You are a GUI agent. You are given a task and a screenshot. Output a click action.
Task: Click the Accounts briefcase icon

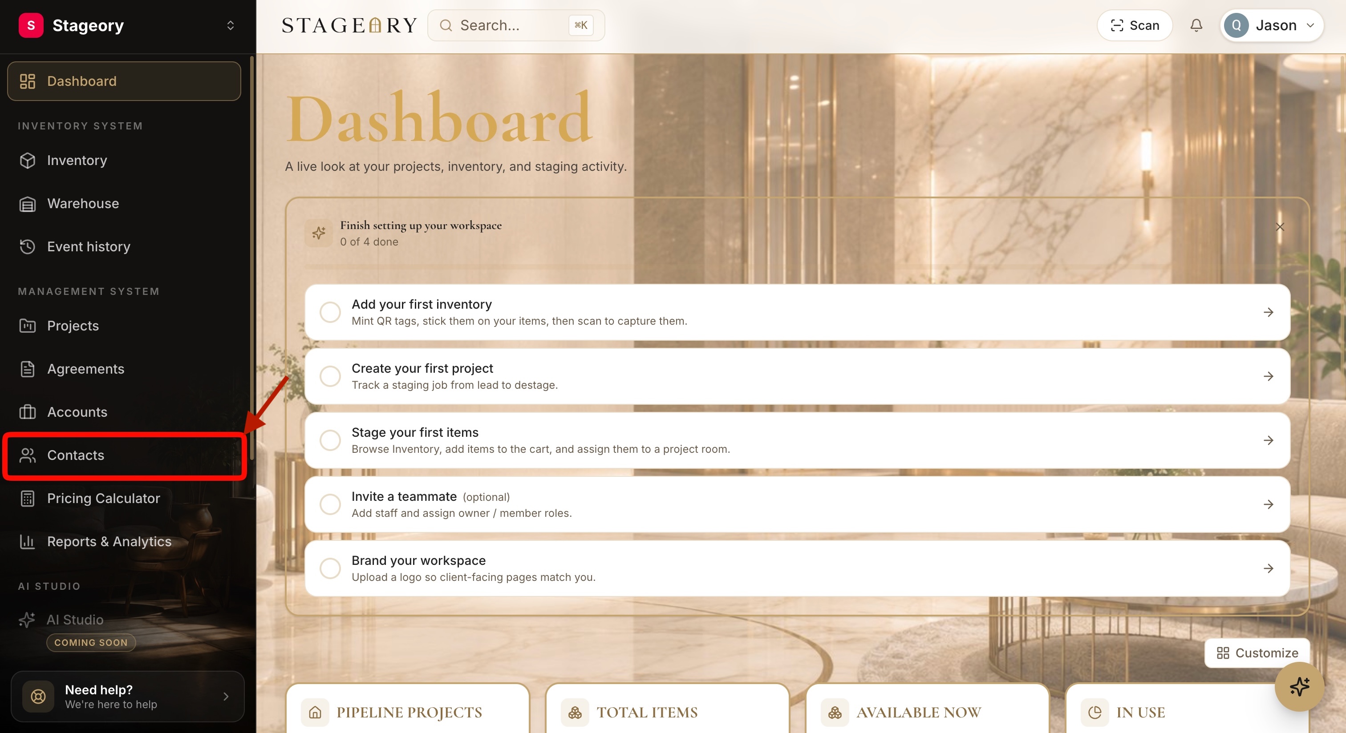pos(27,412)
